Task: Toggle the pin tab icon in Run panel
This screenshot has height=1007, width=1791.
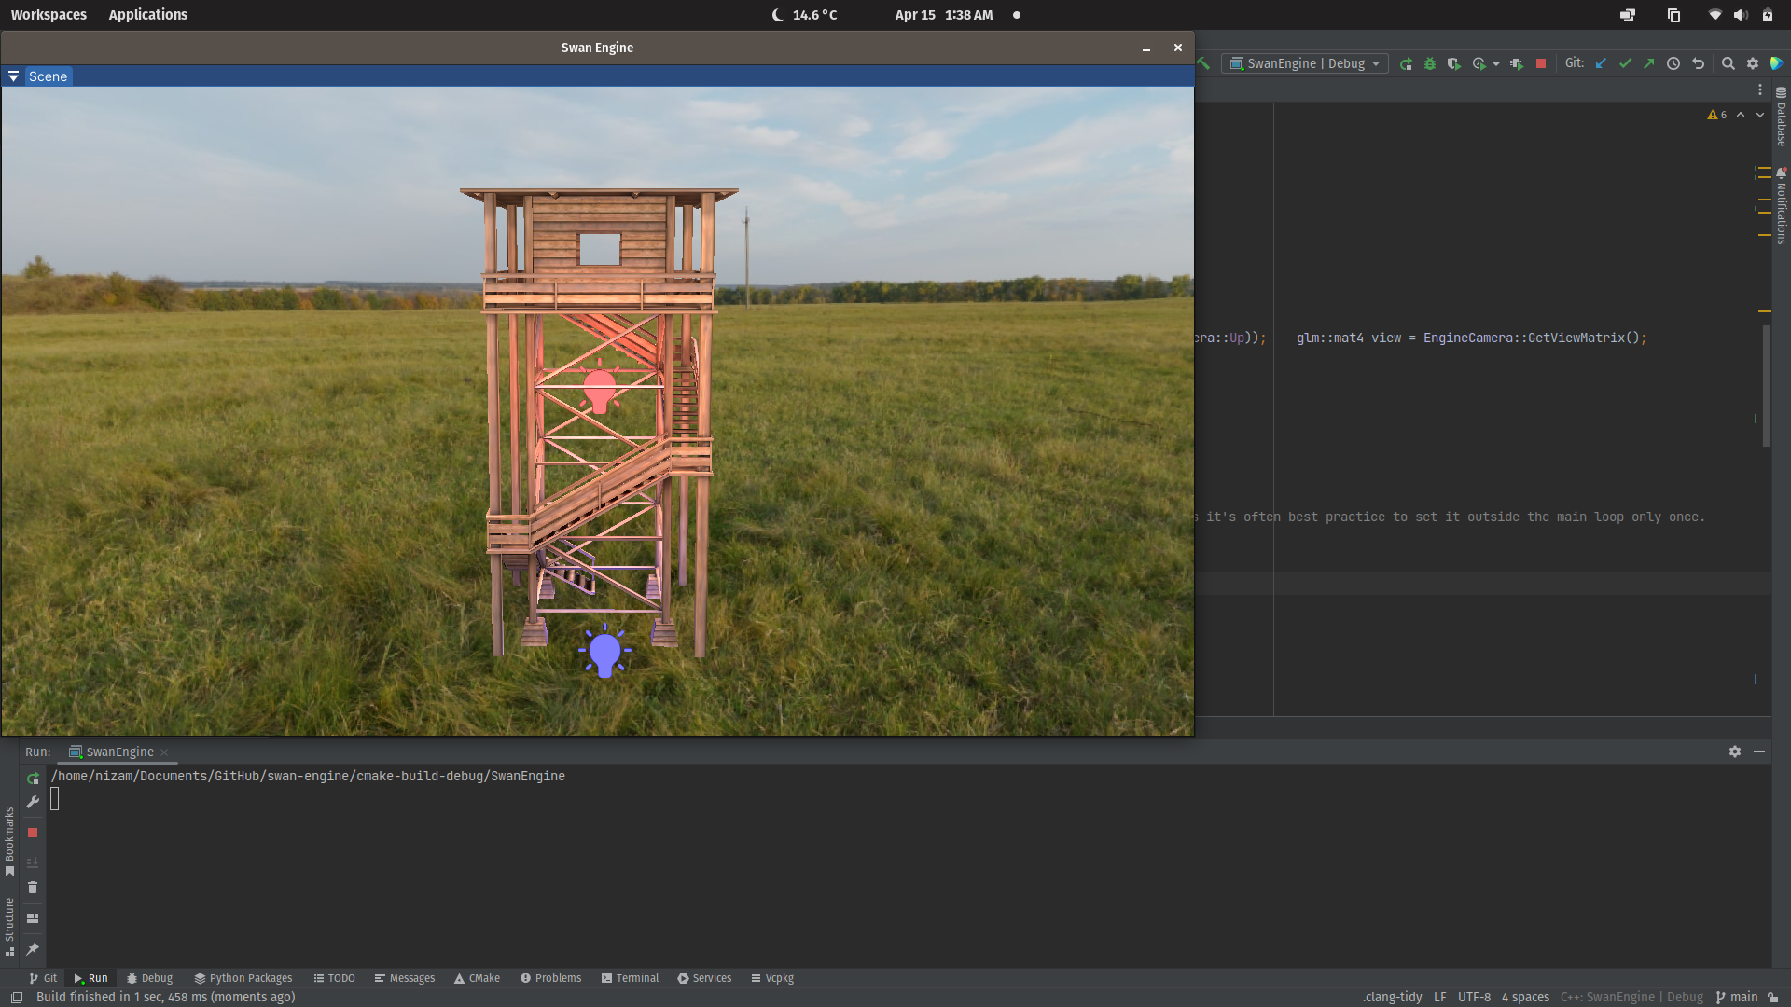Action: tap(33, 949)
